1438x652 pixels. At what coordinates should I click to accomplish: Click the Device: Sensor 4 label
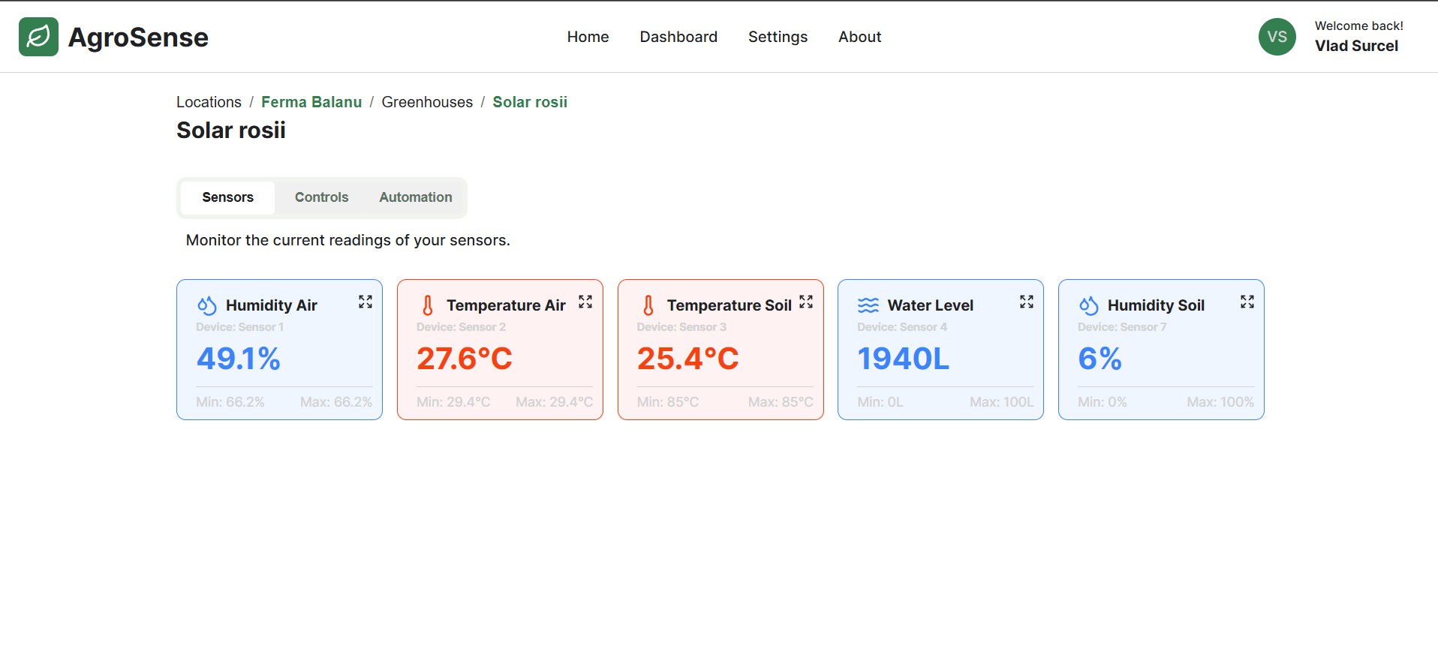(902, 327)
